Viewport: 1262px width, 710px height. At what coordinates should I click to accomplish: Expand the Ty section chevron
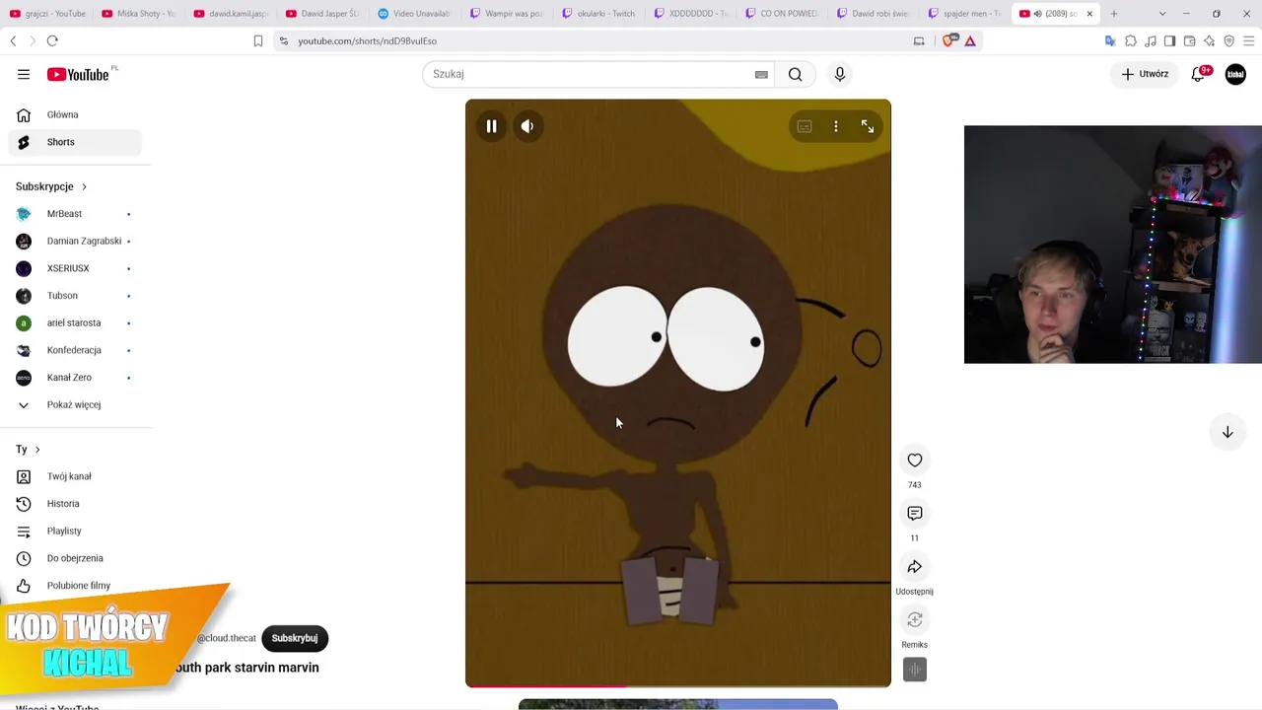pyautogui.click(x=37, y=450)
